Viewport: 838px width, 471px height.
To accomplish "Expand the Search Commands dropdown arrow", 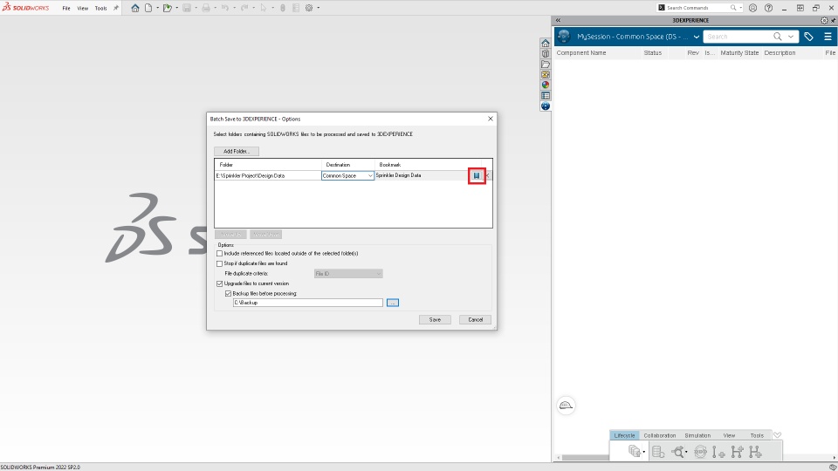I will pyautogui.click(x=741, y=8).
